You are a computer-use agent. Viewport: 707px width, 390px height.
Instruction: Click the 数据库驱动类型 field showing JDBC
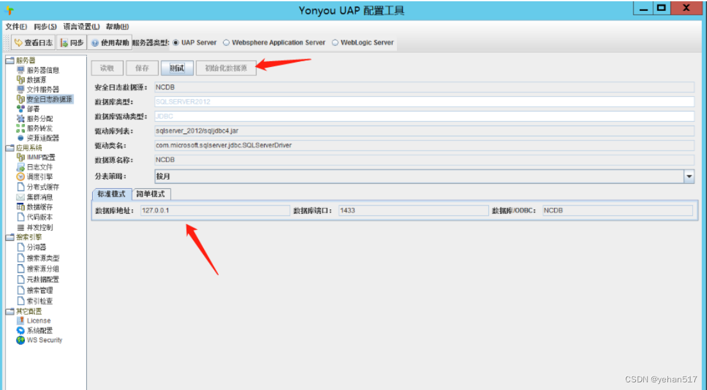click(x=424, y=116)
